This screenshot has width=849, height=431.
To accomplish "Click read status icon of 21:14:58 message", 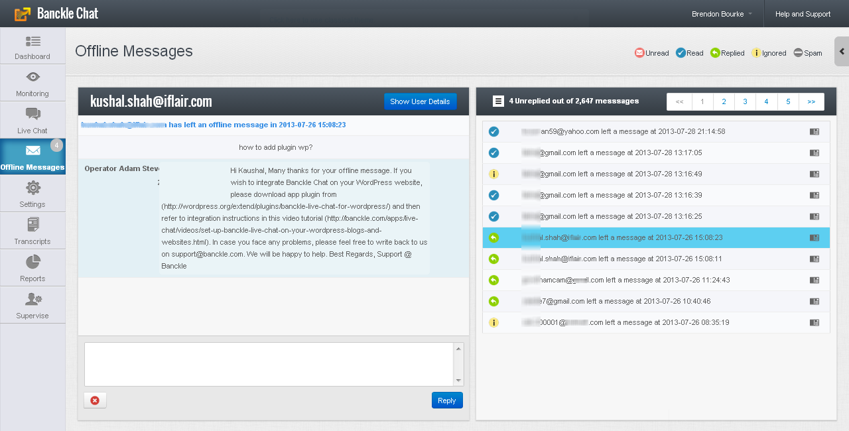I will pyautogui.click(x=493, y=132).
